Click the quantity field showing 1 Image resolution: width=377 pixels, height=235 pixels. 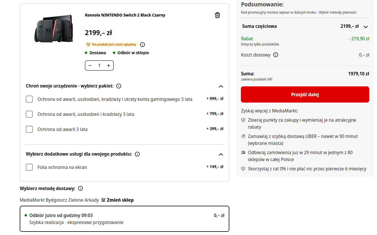pos(99,65)
